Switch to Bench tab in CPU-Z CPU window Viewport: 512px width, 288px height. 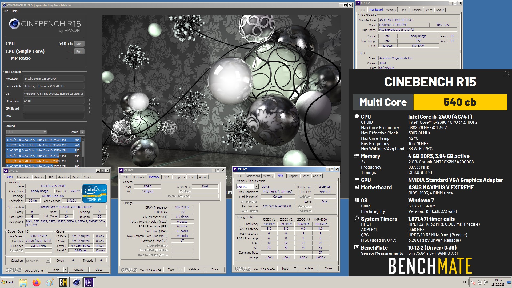pyautogui.click(x=76, y=177)
